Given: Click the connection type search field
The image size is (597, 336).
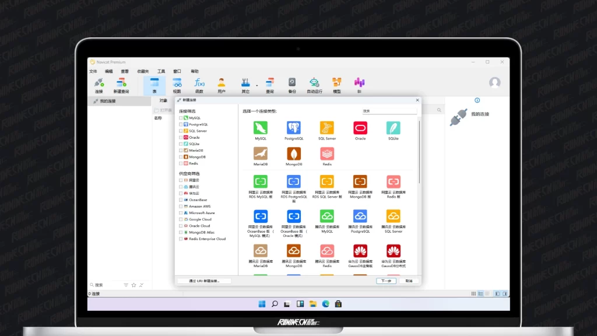Looking at the screenshot, I should click(x=388, y=111).
